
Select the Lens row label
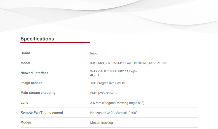click(25, 103)
